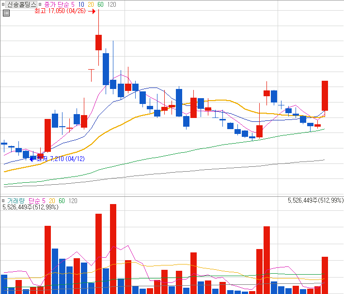Select the 종가 단순 moving average label

pos(57,4)
